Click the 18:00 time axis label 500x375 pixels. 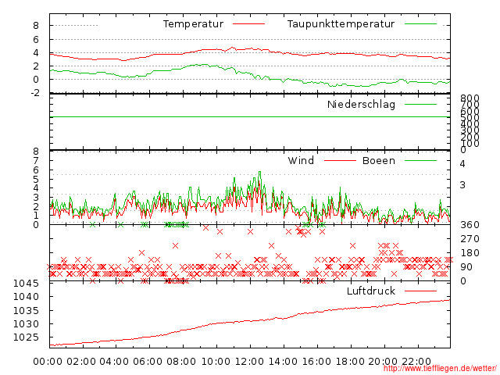350,362
